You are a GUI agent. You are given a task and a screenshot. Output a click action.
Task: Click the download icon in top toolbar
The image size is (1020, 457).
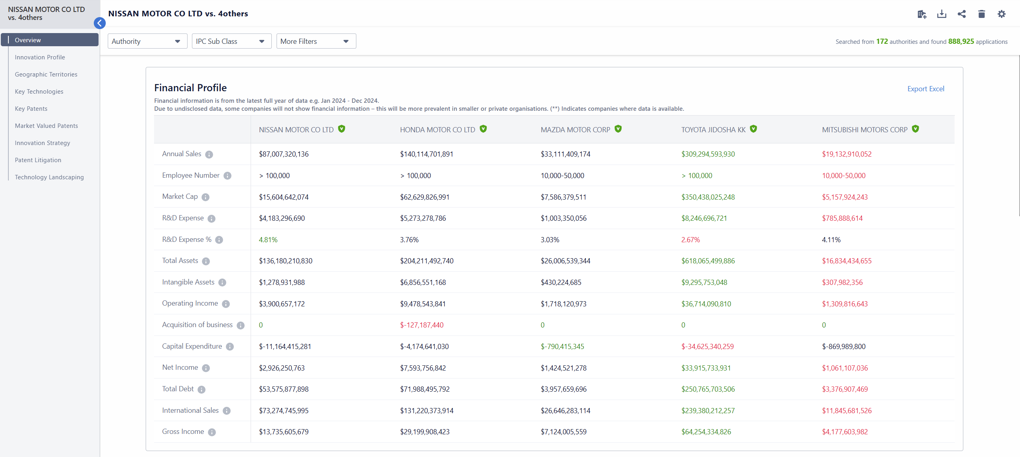pyautogui.click(x=941, y=14)
